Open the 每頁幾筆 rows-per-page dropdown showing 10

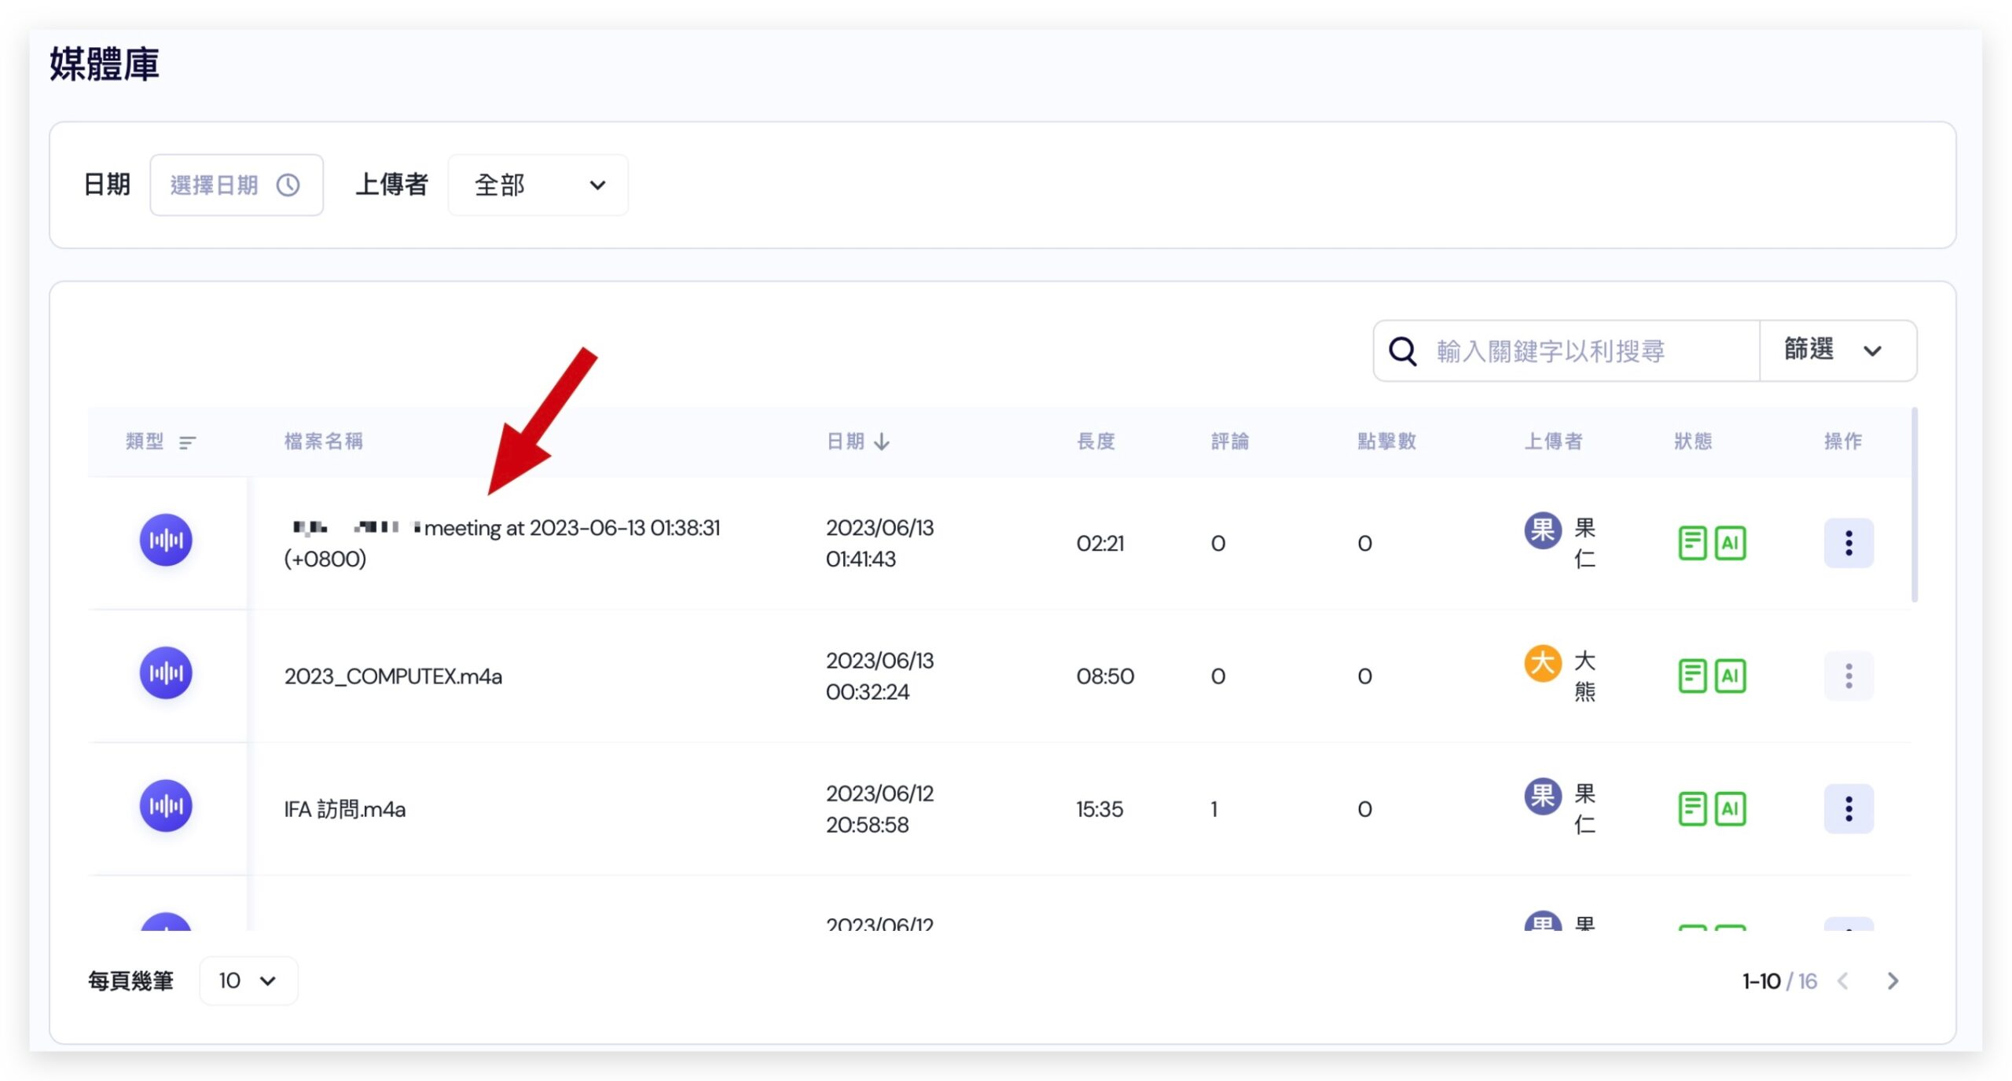248,980
